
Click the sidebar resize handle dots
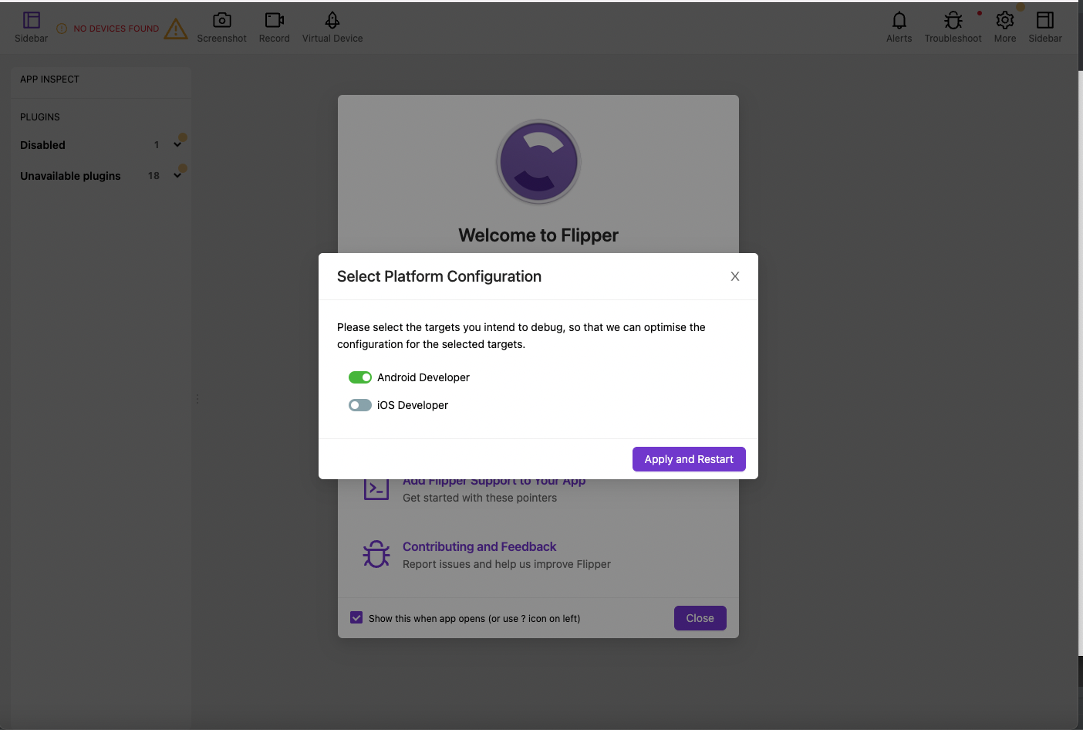[197, 399]
